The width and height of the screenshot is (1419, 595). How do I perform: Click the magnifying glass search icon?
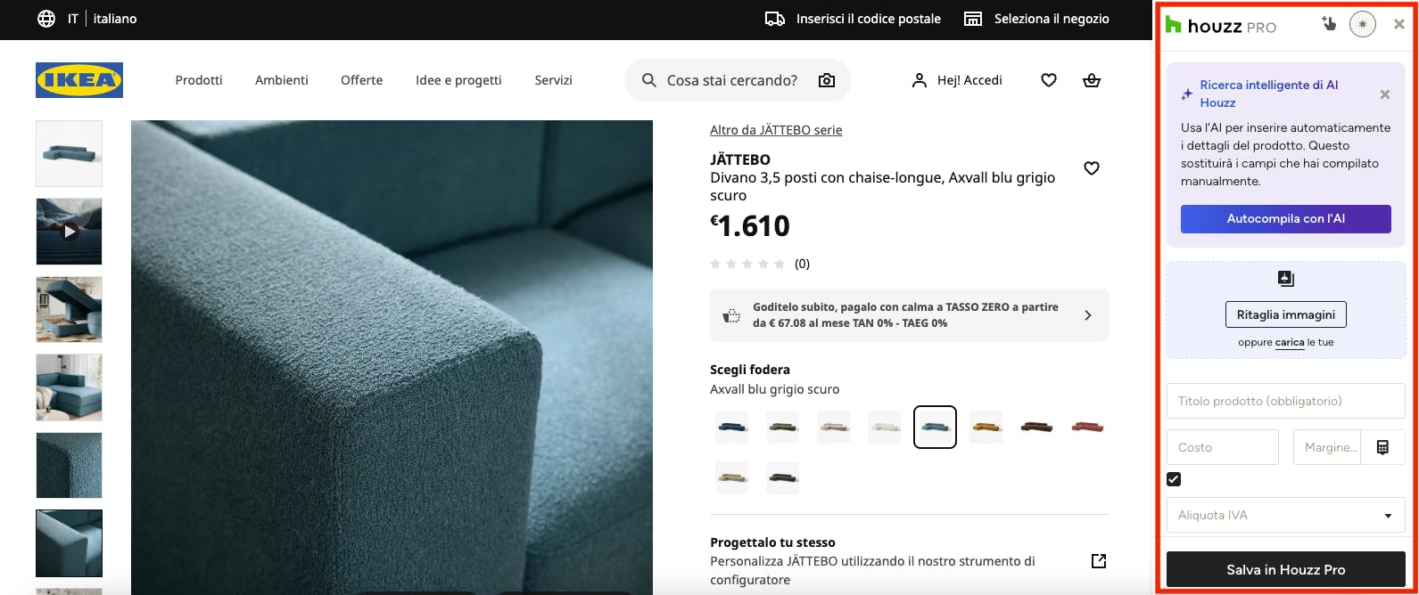(649, 80)
